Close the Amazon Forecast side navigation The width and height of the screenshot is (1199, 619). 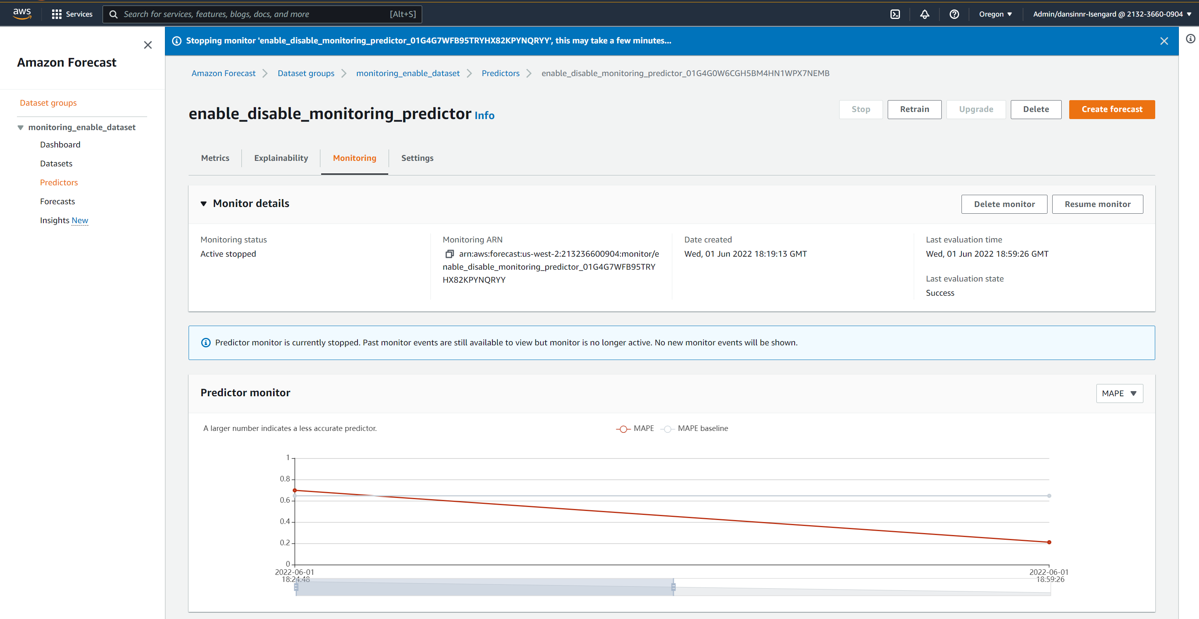point(148,45)
